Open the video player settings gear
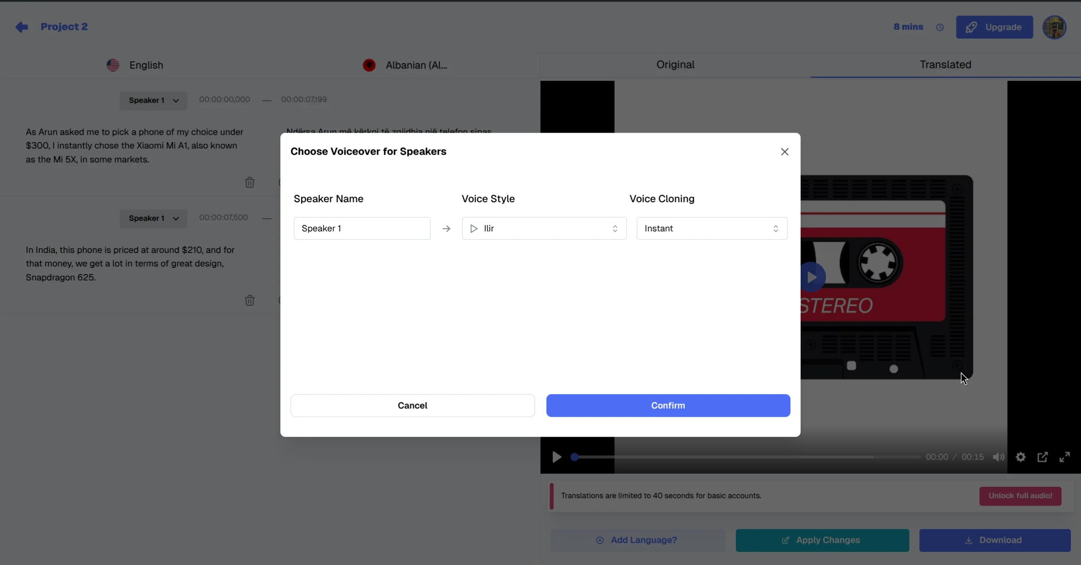This screenshot has width=1081, height=565. 1020,457
